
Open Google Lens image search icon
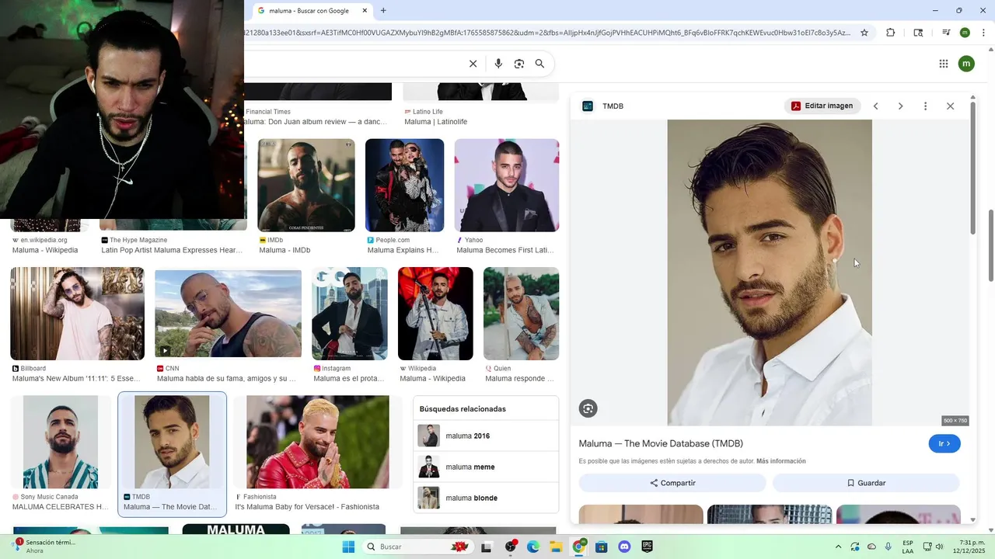tap(519, 64)
